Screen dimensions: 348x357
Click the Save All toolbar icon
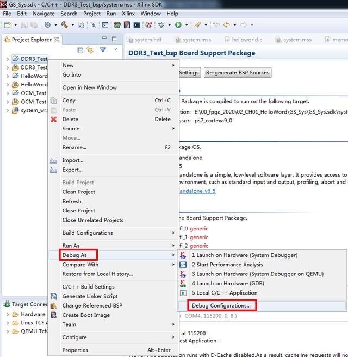tap(34, 25)
